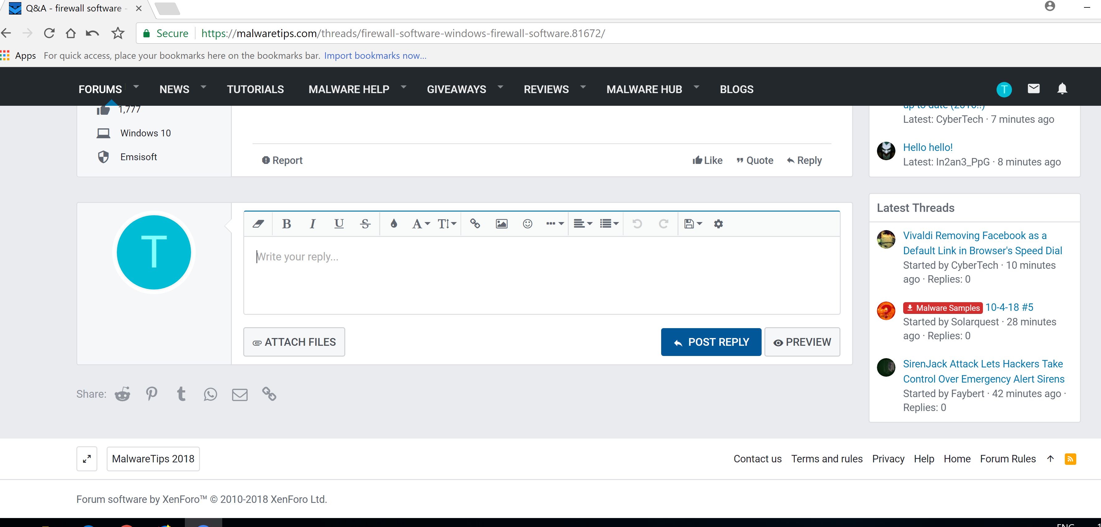Click the insert image icon
This screenshot has height=527, width=1101.
tap(501, 224)
